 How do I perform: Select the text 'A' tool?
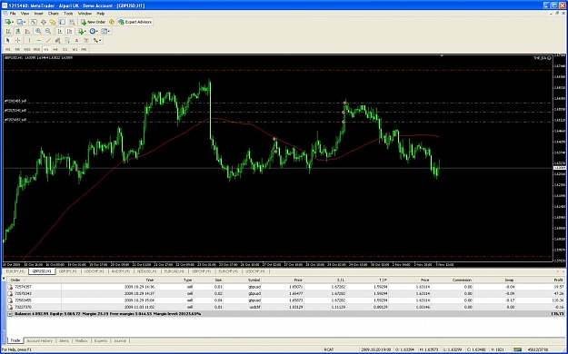(77, 40)
